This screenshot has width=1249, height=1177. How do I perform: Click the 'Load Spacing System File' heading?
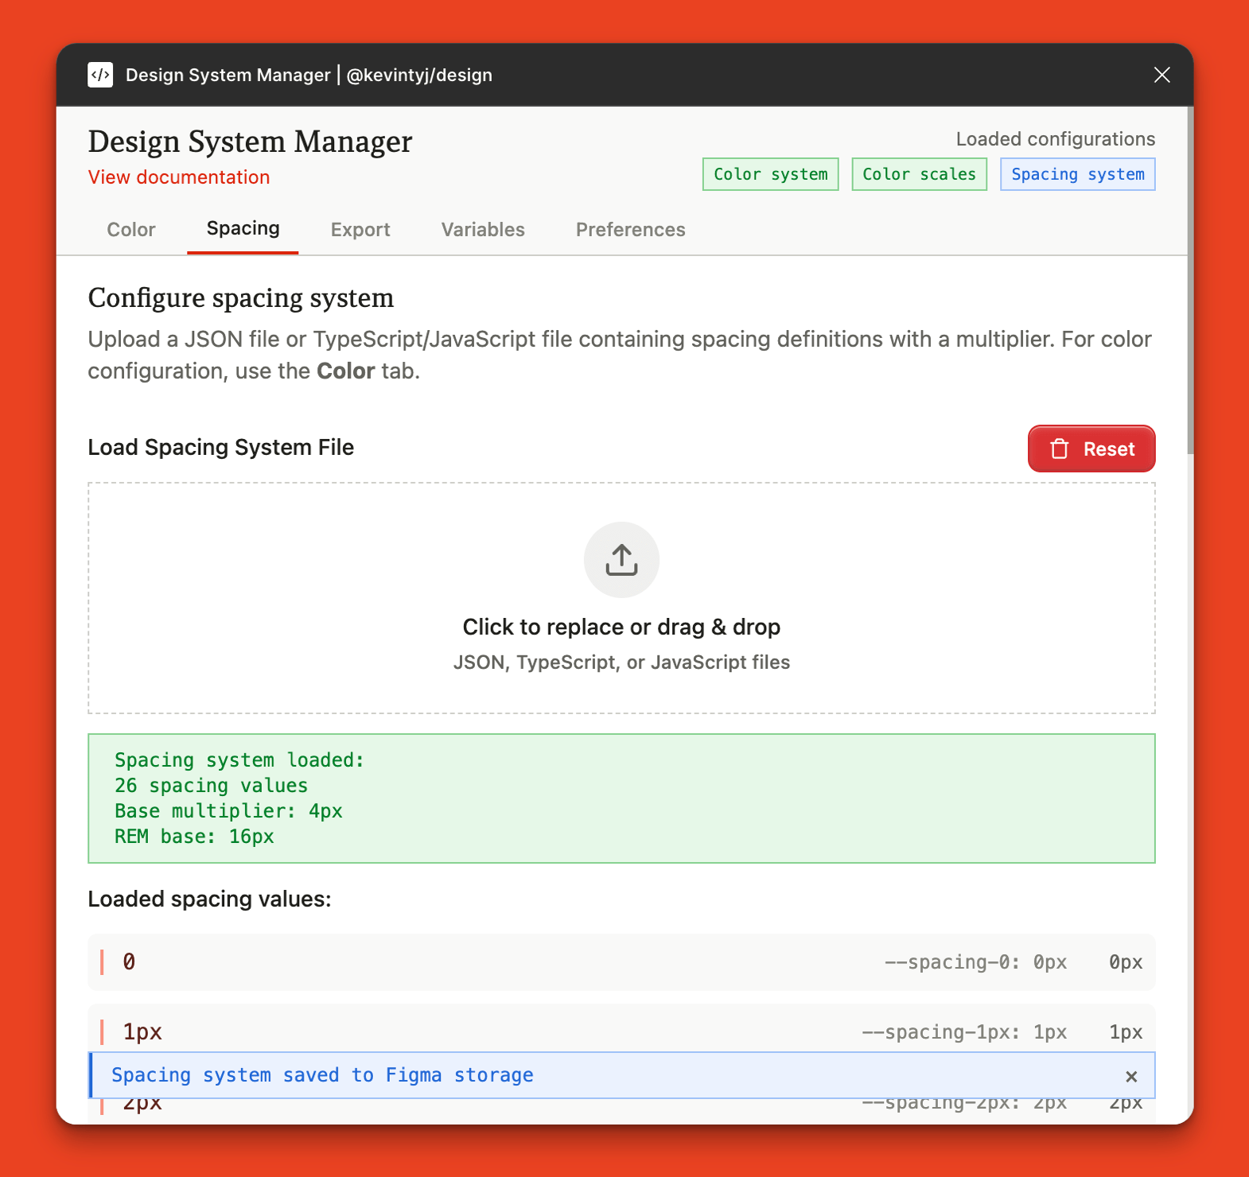click(221, 447)
